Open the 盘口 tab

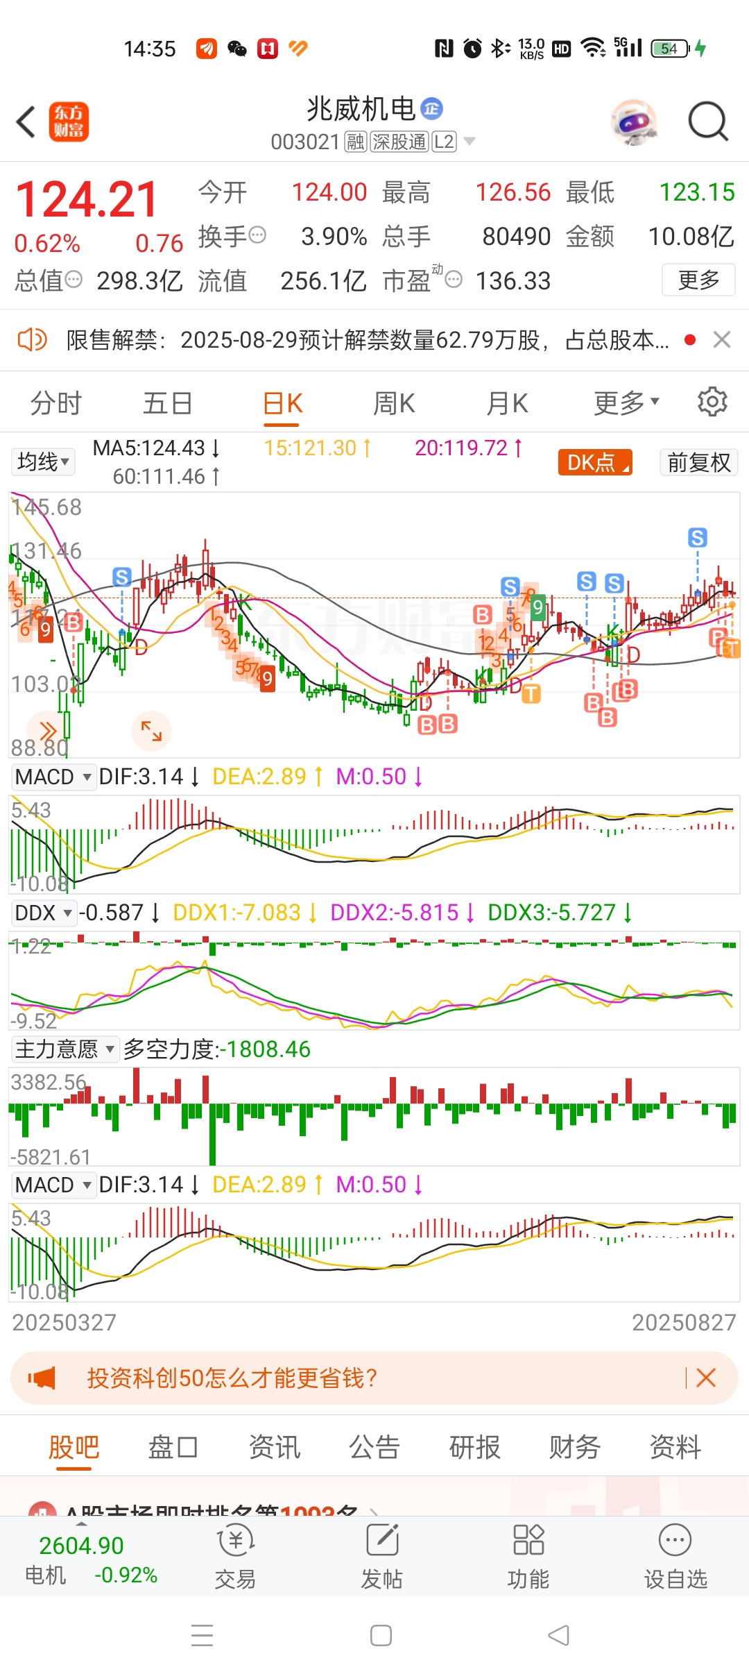tap(173, 1447)
